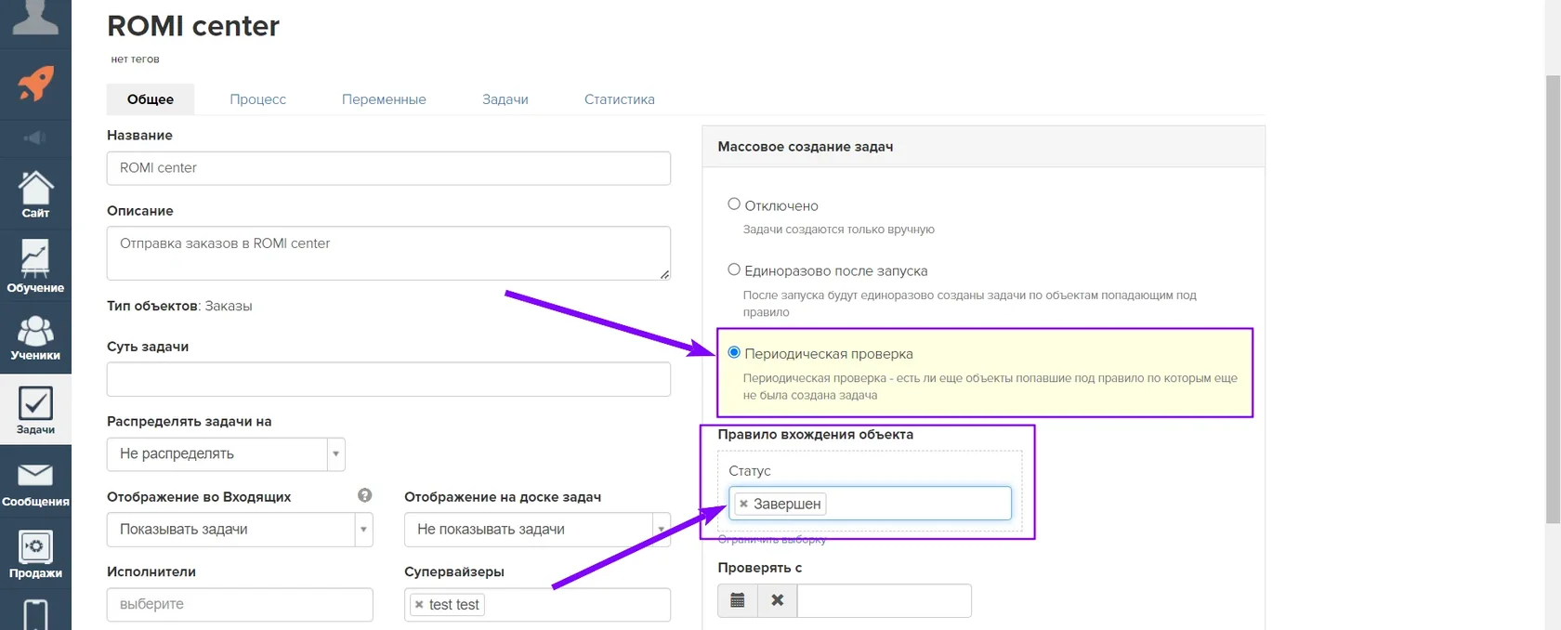Click the нет тегов tags link
Viewport: 1561px width, 630px height.
(136, 59)
